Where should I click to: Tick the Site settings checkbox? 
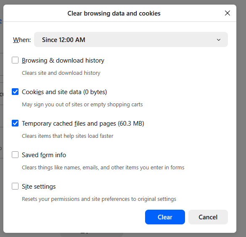15,186
